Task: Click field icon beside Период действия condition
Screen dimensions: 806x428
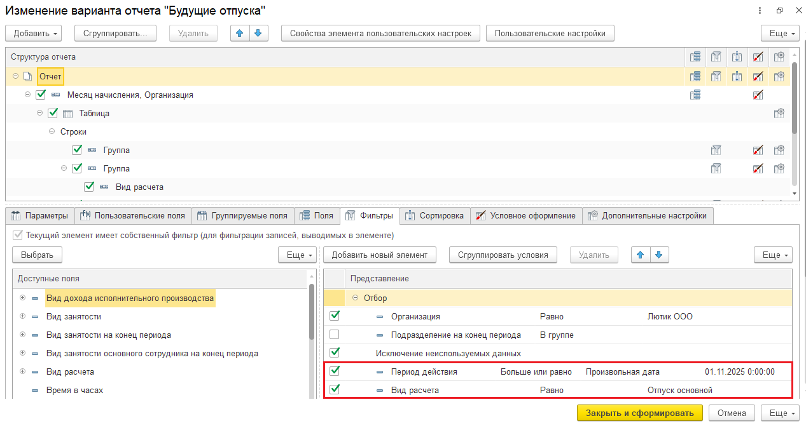Action: pos(380,372)
